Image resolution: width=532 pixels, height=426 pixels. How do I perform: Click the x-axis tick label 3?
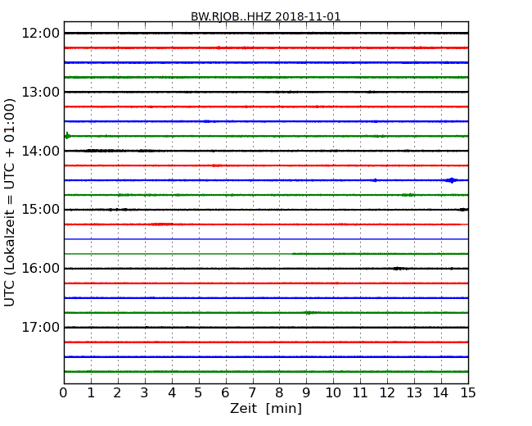click(145, 393)
